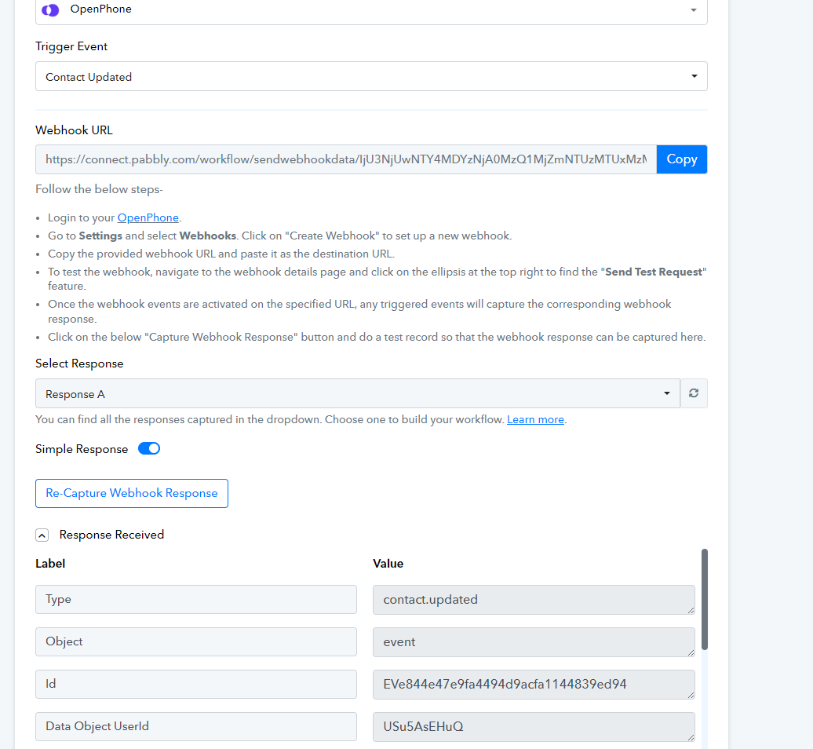Open the OpenPhone login link
The height and width of the screenshot is (749, 813).
click(x=148, y=217)
